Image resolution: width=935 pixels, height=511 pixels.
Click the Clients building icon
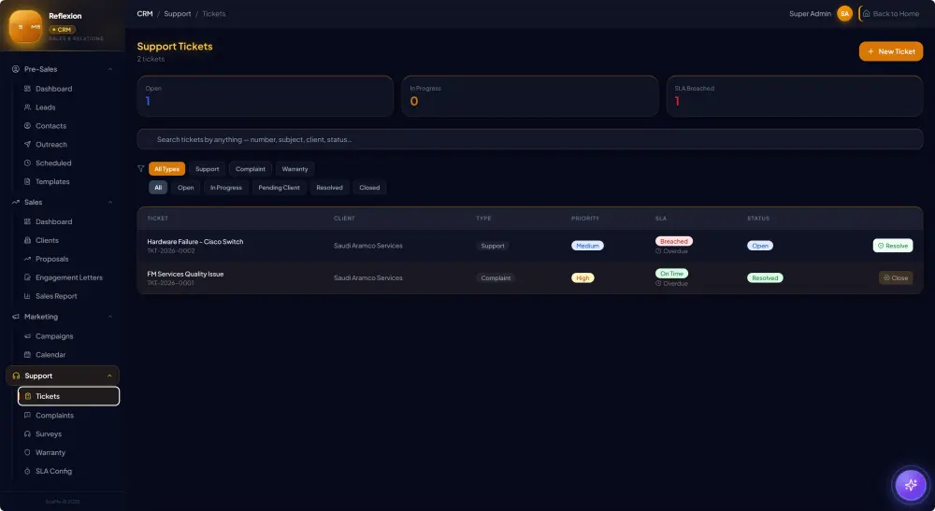[x=27, y=240]
